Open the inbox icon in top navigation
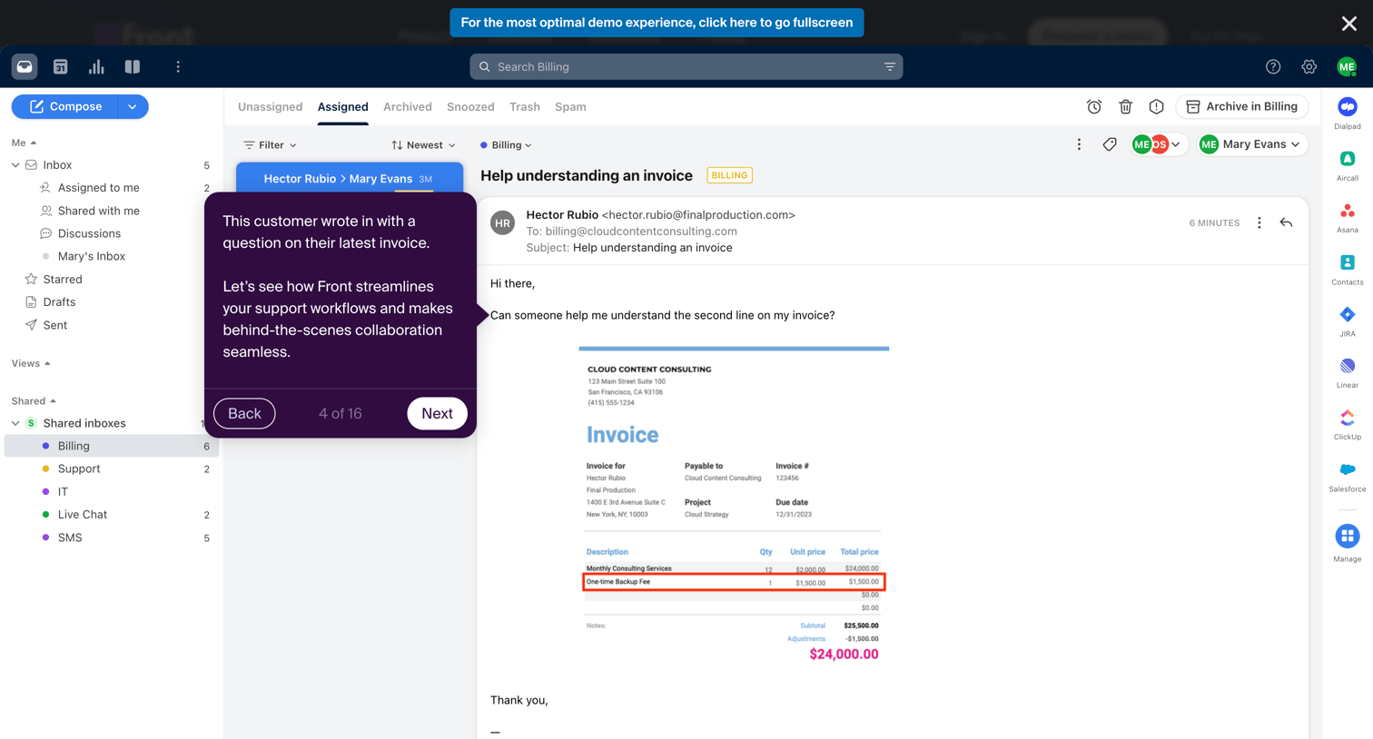Image resolution: width=1373 pixels, height=739 pixels. tap(25, 66)
